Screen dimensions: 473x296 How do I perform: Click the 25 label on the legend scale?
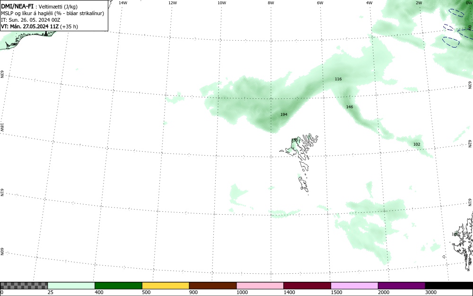51,292
